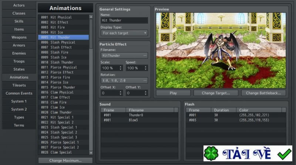Click the animation list scroll-down arrow
The height and width of the screenshot is (165, 296).
pyautogui.click(x=91, y=153)
